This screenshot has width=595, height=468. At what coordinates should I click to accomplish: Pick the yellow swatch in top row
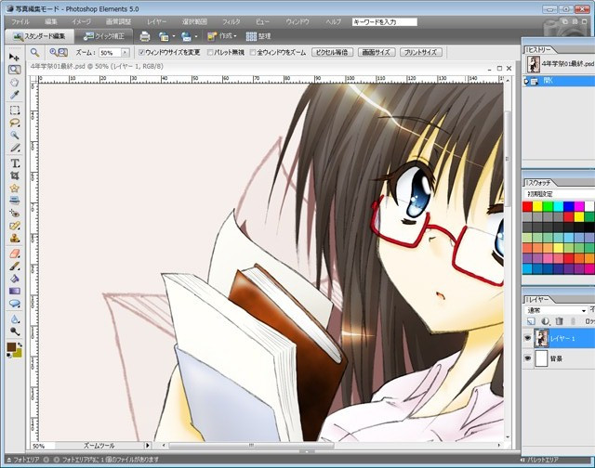coord(537,206)
